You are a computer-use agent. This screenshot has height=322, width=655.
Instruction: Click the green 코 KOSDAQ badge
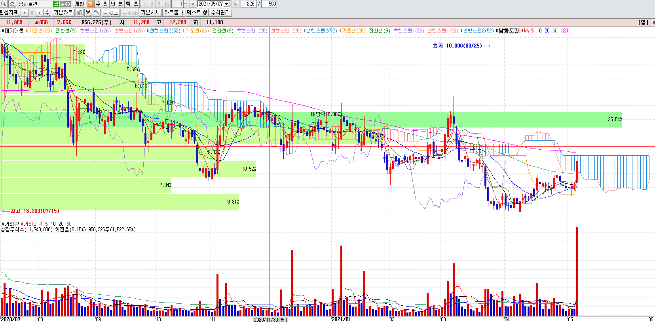(56, 4)
